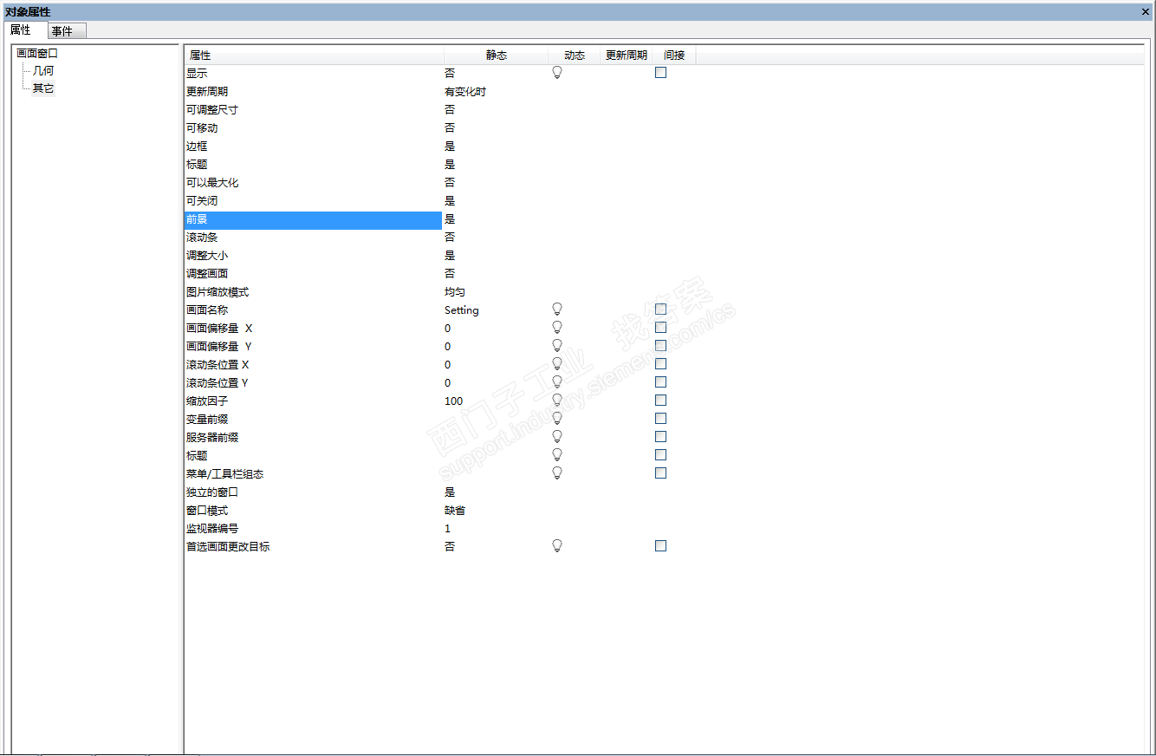Toggle the indirect checkbox for 滚动条位置 X
The width and height of the screenshot is (1156, 756).
[x=660, y=364]
